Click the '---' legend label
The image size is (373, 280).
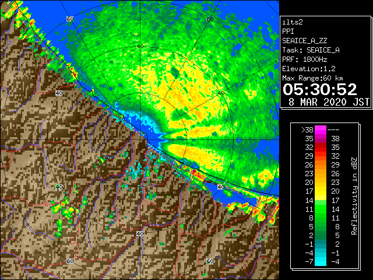(333, 130)
